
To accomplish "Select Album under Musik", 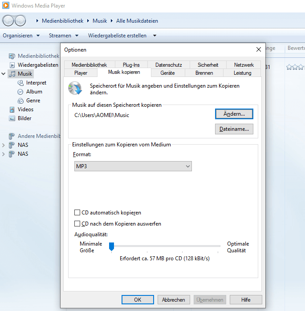I will (34, 92).
